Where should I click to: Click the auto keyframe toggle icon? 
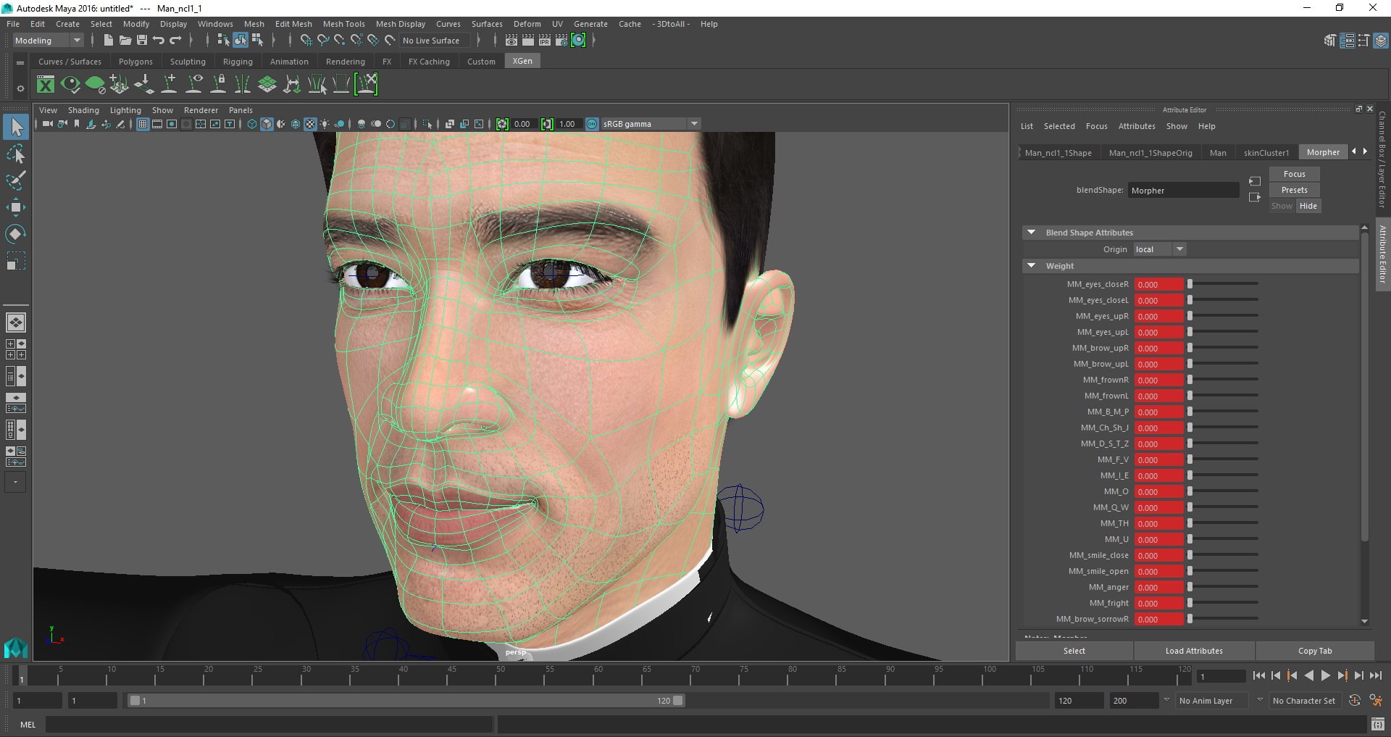1354,701
